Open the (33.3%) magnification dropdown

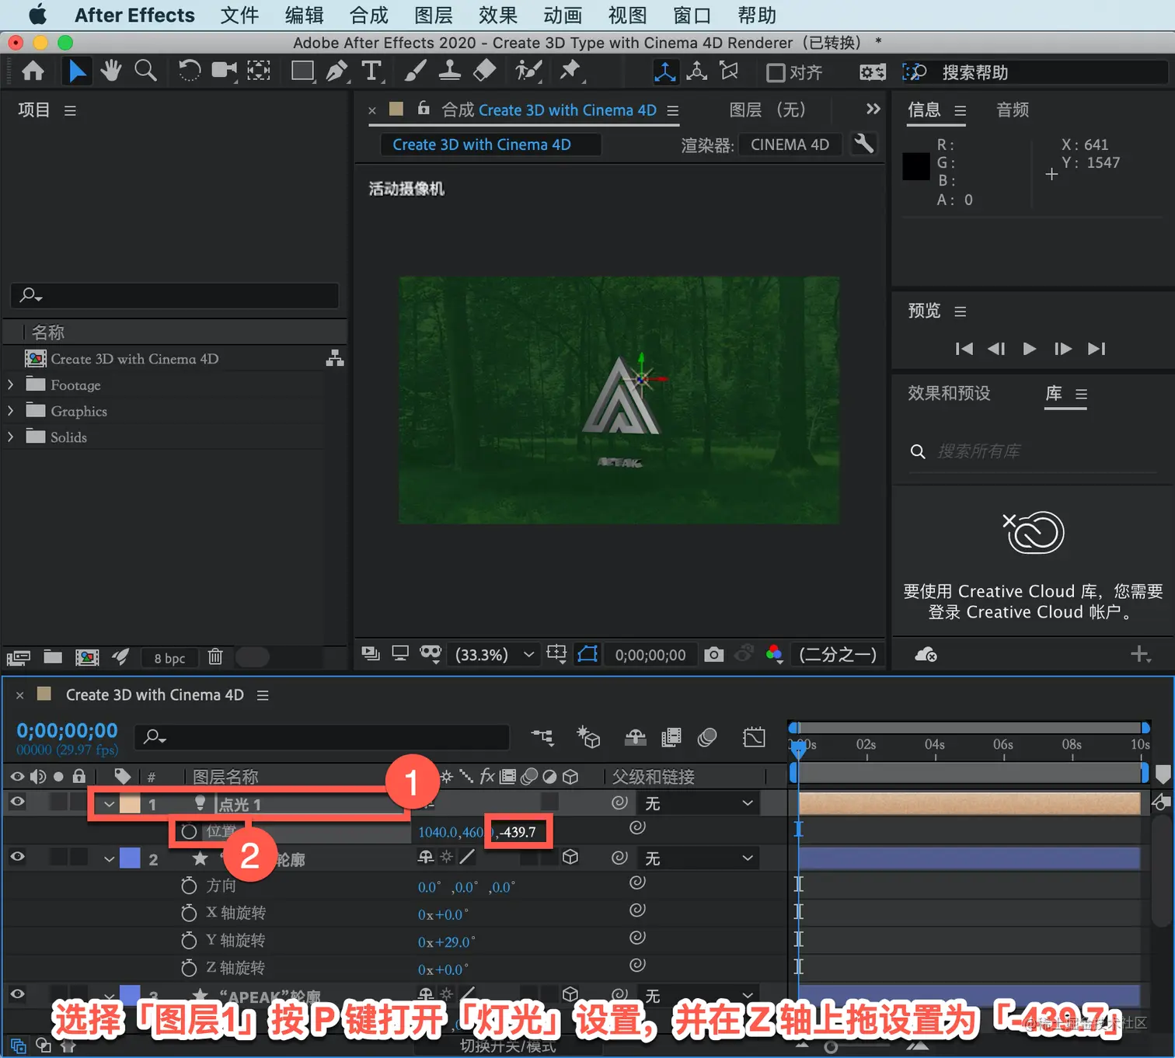coord(495,655)
